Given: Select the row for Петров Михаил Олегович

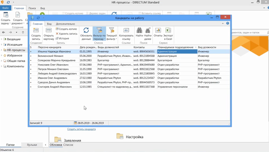Looking at the screenshot, I should pyautogui.click(x=53, y=69).
